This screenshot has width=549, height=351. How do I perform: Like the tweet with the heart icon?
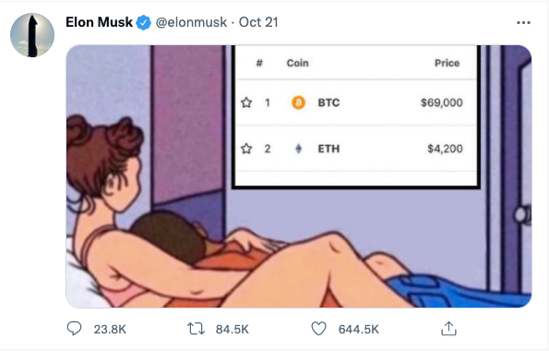pos(318,329)
